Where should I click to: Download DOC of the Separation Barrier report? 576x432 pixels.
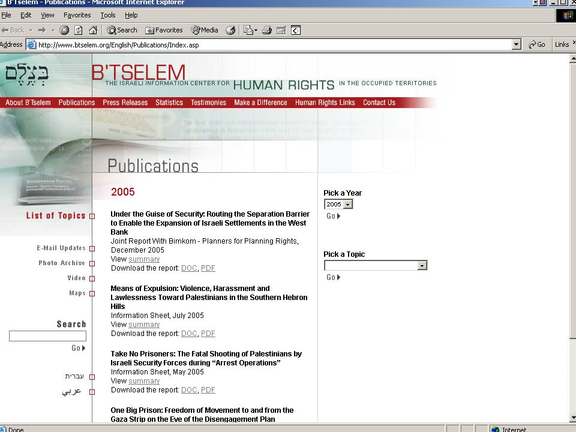coord(189,268)
